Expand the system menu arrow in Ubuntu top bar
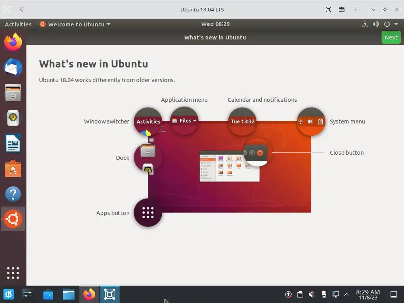The height and width of the screenshot is (303, 404). point(396,24)
